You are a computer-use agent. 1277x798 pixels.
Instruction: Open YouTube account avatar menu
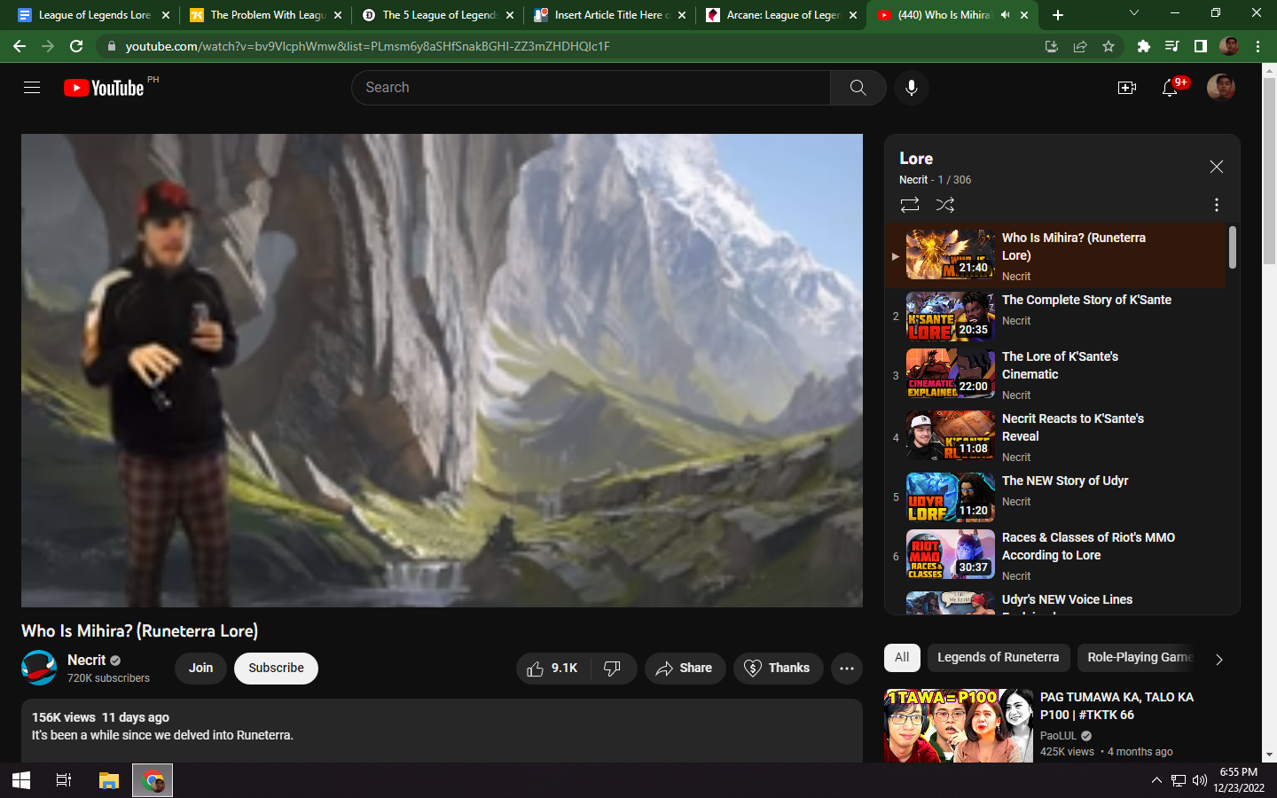click(x=1221, y=88)
